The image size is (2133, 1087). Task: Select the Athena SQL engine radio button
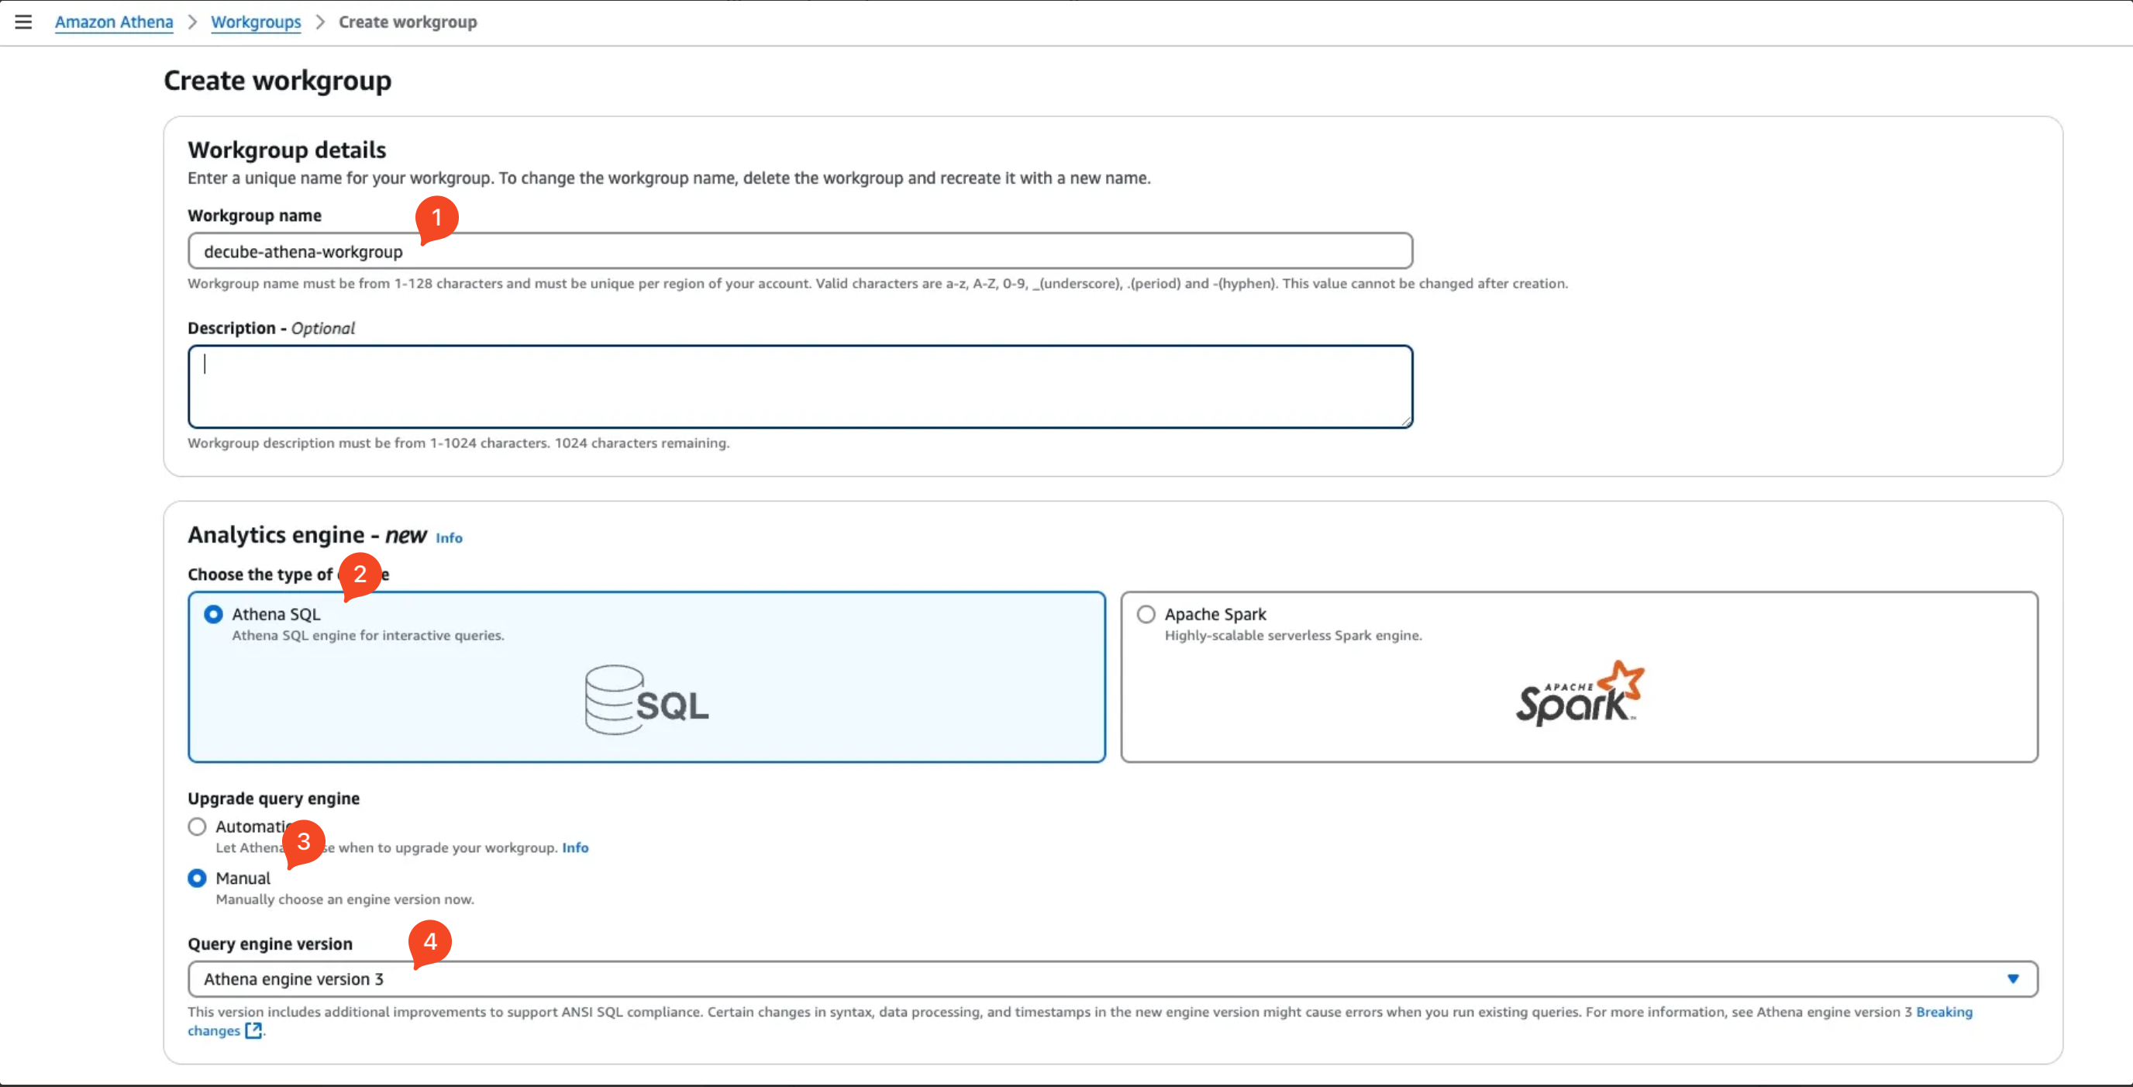click(x=214, y=614)
